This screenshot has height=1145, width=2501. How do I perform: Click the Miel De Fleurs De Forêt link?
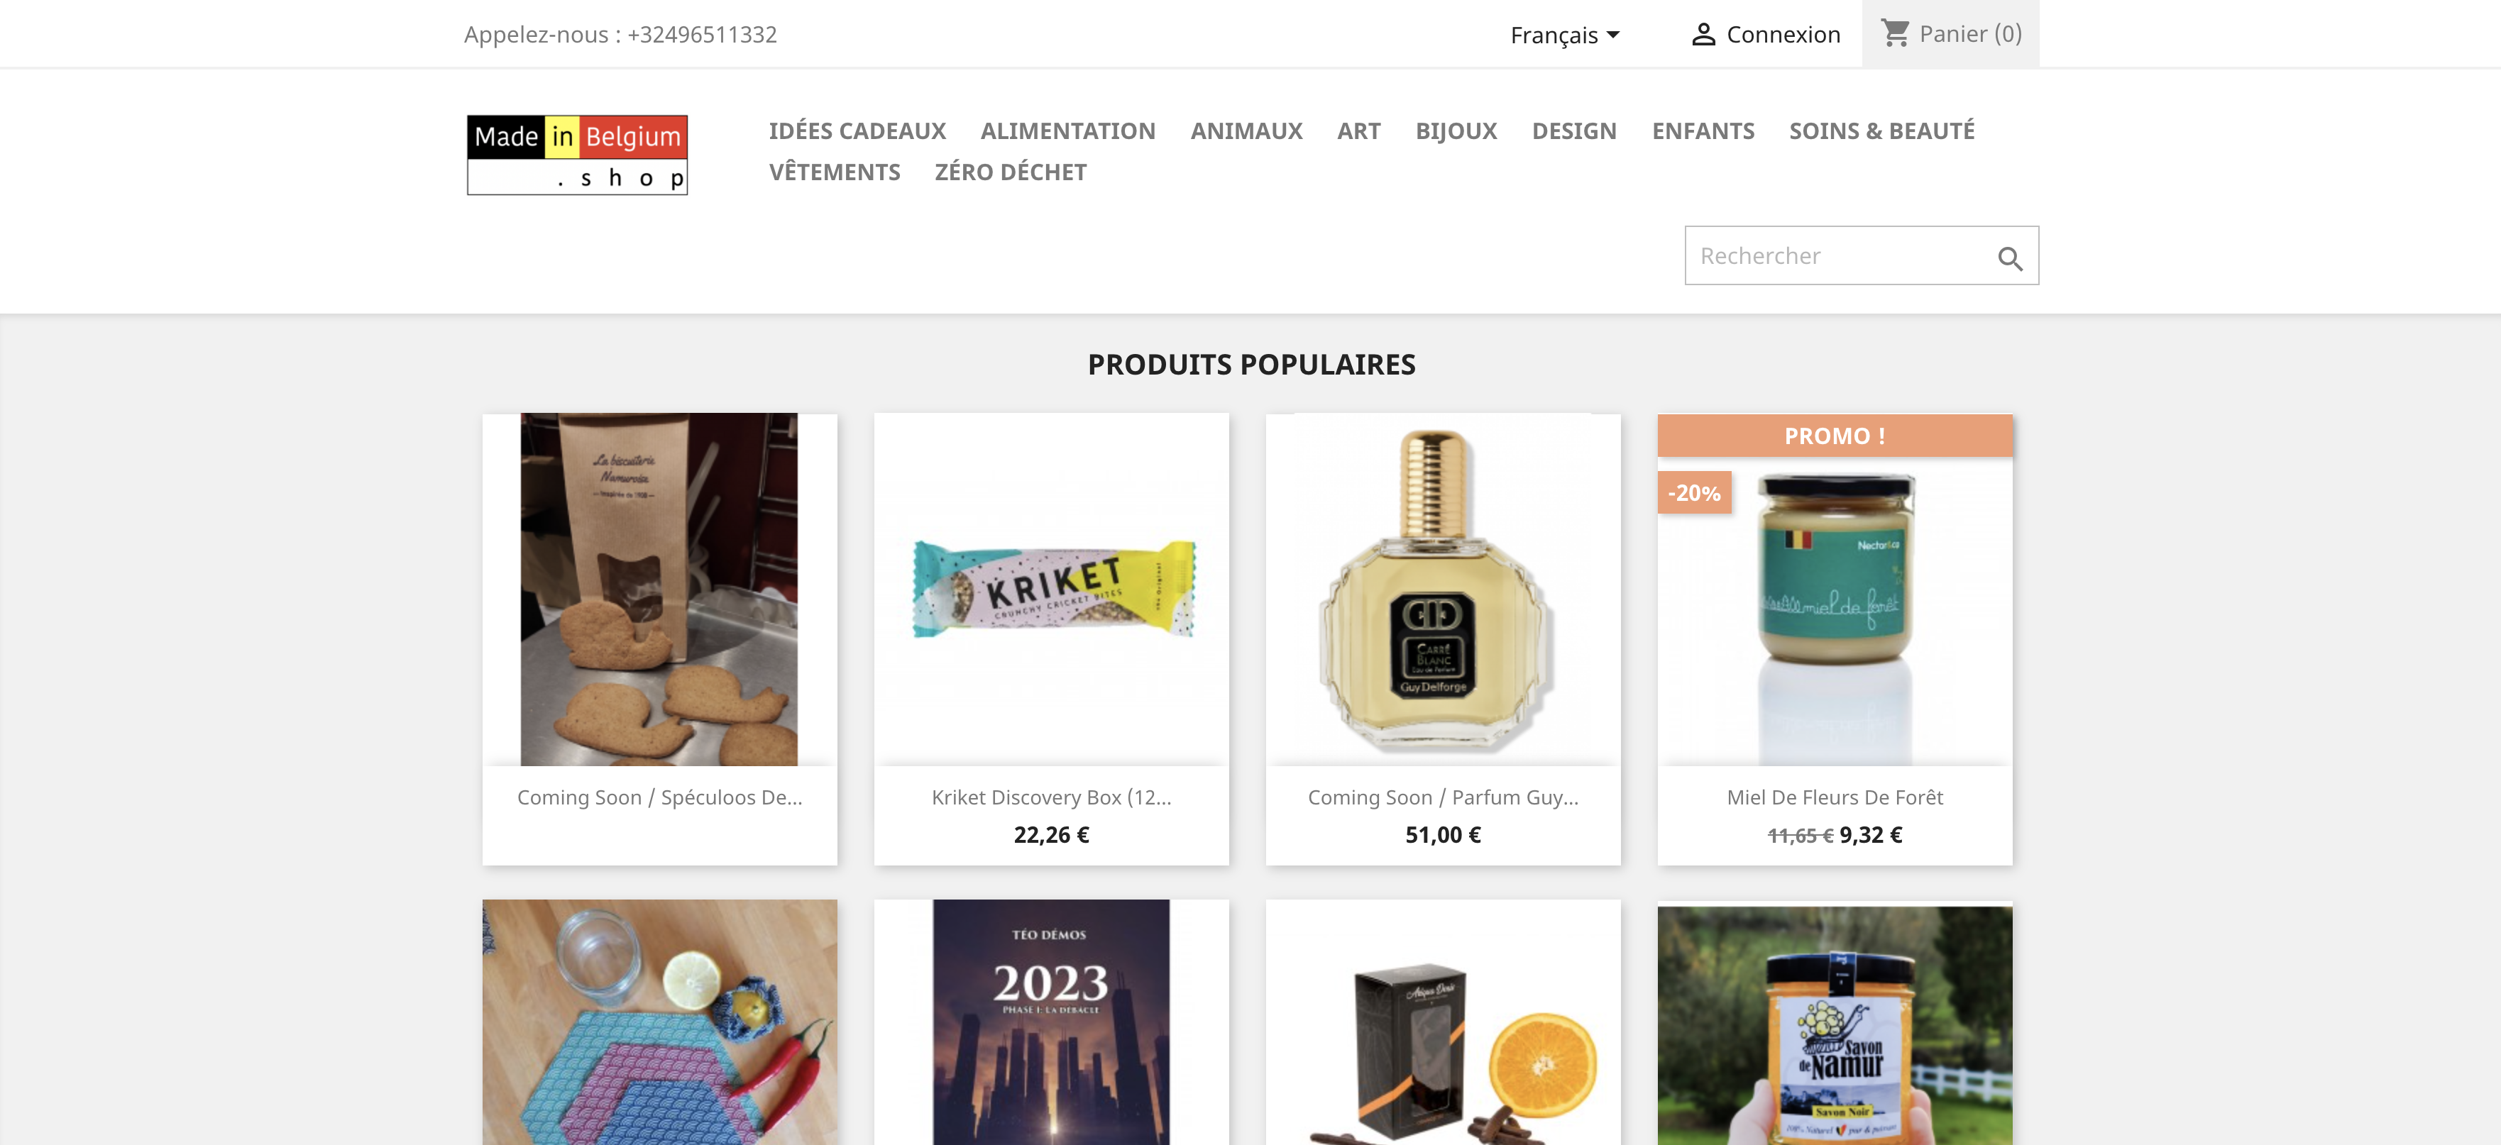[x=1834, y=797]
